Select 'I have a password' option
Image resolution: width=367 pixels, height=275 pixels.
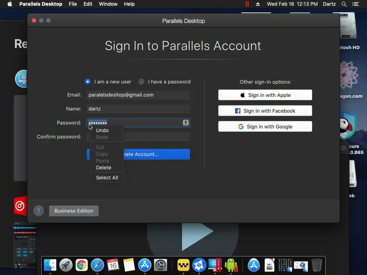141,82
